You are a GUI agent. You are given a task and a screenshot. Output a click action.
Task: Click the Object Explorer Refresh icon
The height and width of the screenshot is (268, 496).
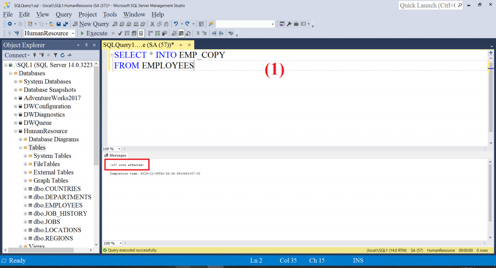62,55
